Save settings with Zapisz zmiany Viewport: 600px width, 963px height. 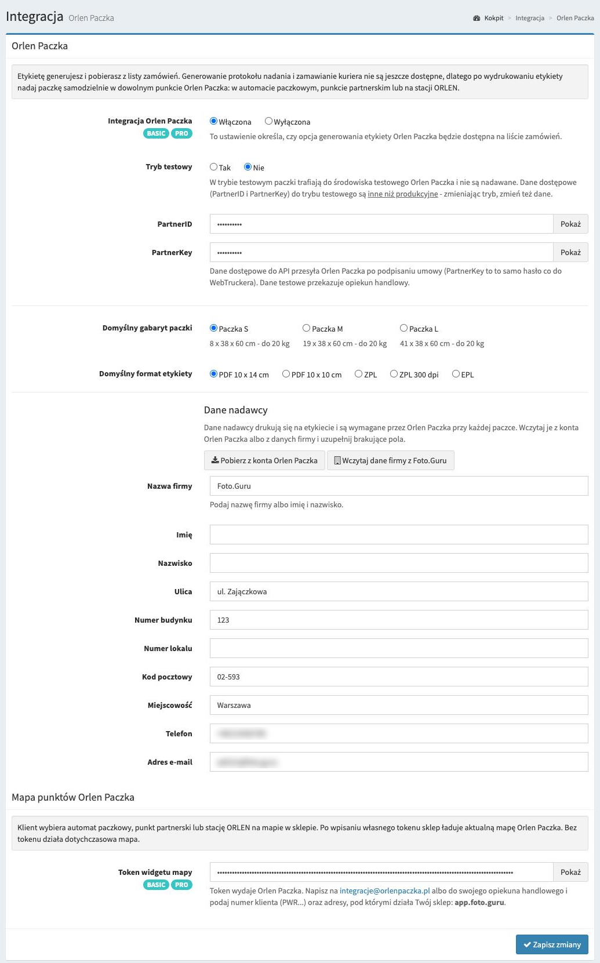point(552,944)
